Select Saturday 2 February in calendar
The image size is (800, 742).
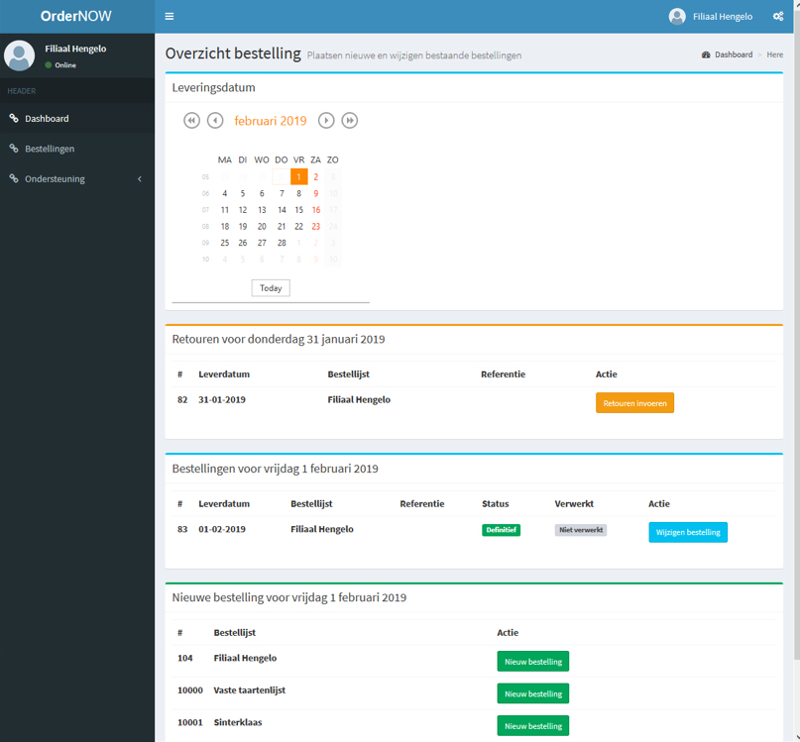(316, 177)
